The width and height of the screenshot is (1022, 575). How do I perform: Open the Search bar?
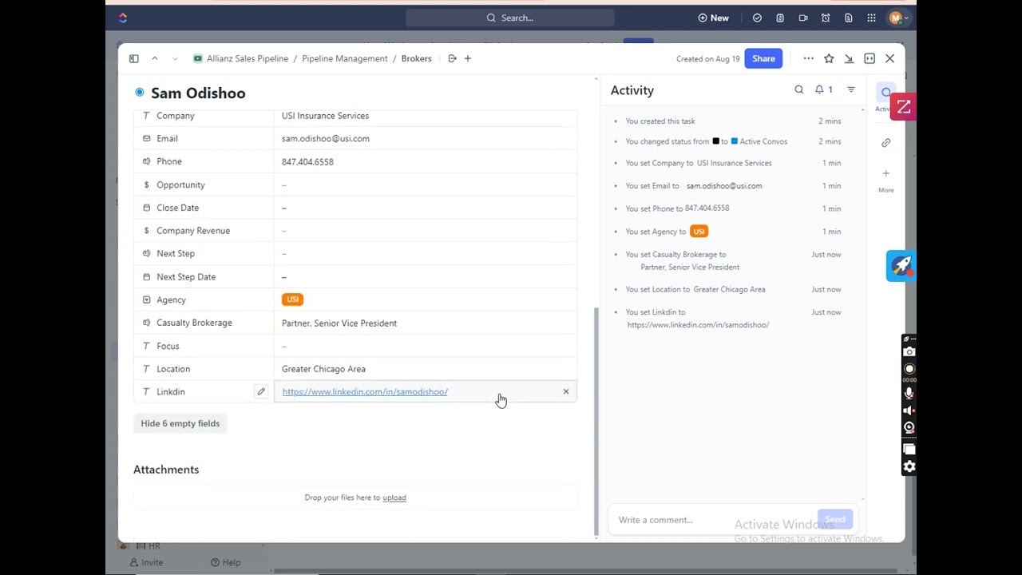click(509, 18)
